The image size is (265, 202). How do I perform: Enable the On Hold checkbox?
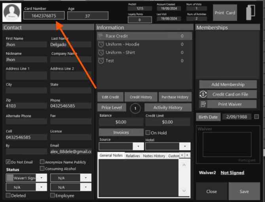(x=148, y=133)
